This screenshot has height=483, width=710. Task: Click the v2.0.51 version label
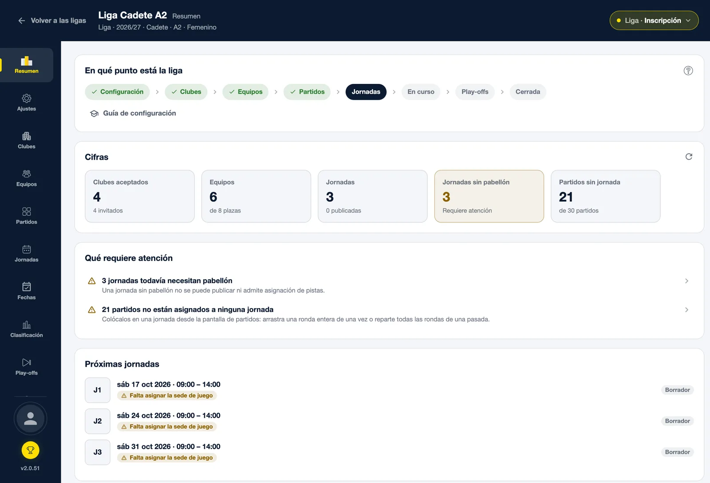pos(30,468)
